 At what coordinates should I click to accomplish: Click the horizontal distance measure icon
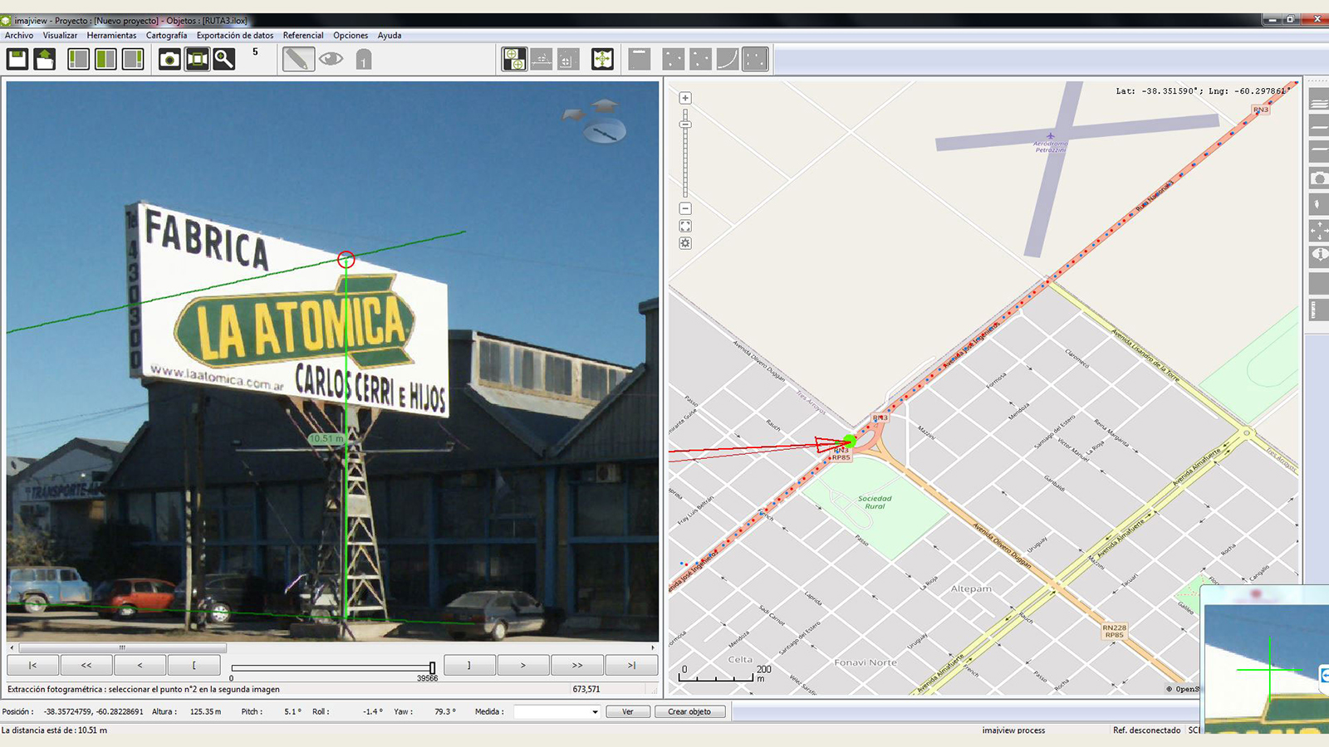(x=542, y=59)
